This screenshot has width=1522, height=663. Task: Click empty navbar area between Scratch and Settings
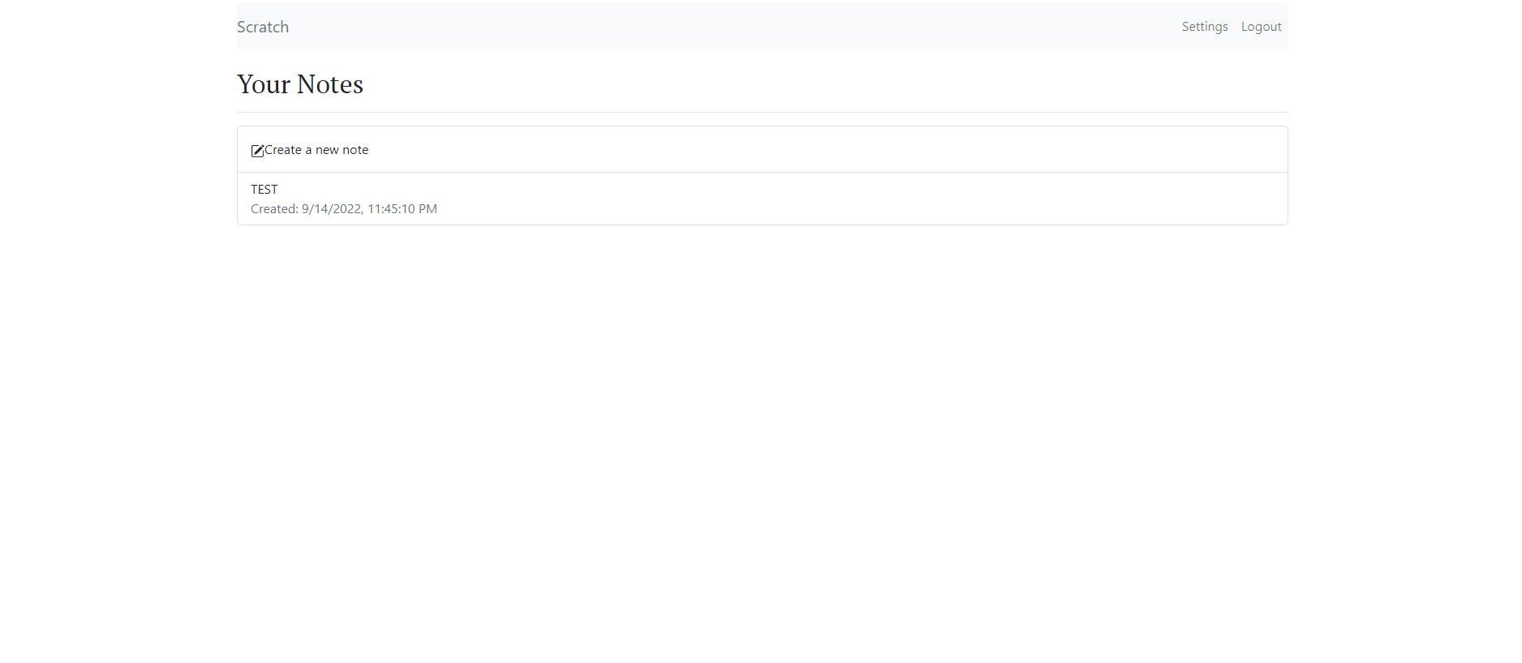730,27
